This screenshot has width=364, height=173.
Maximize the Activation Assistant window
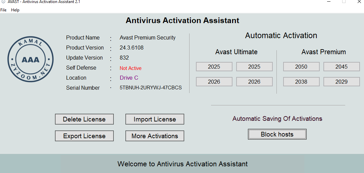tap(344, 2)
